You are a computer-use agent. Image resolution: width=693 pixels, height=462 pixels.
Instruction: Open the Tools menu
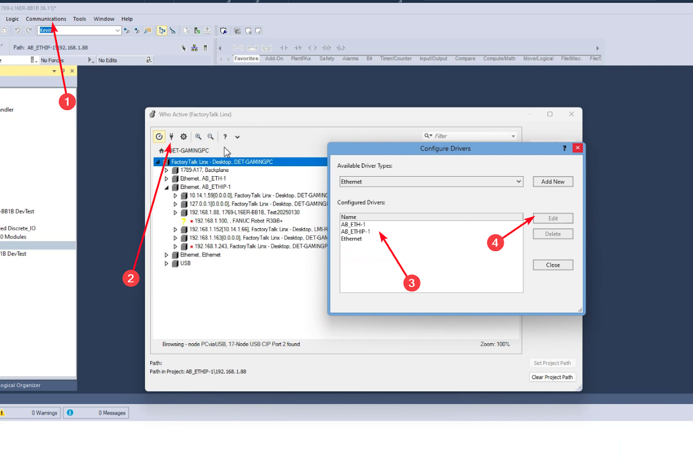79,19
